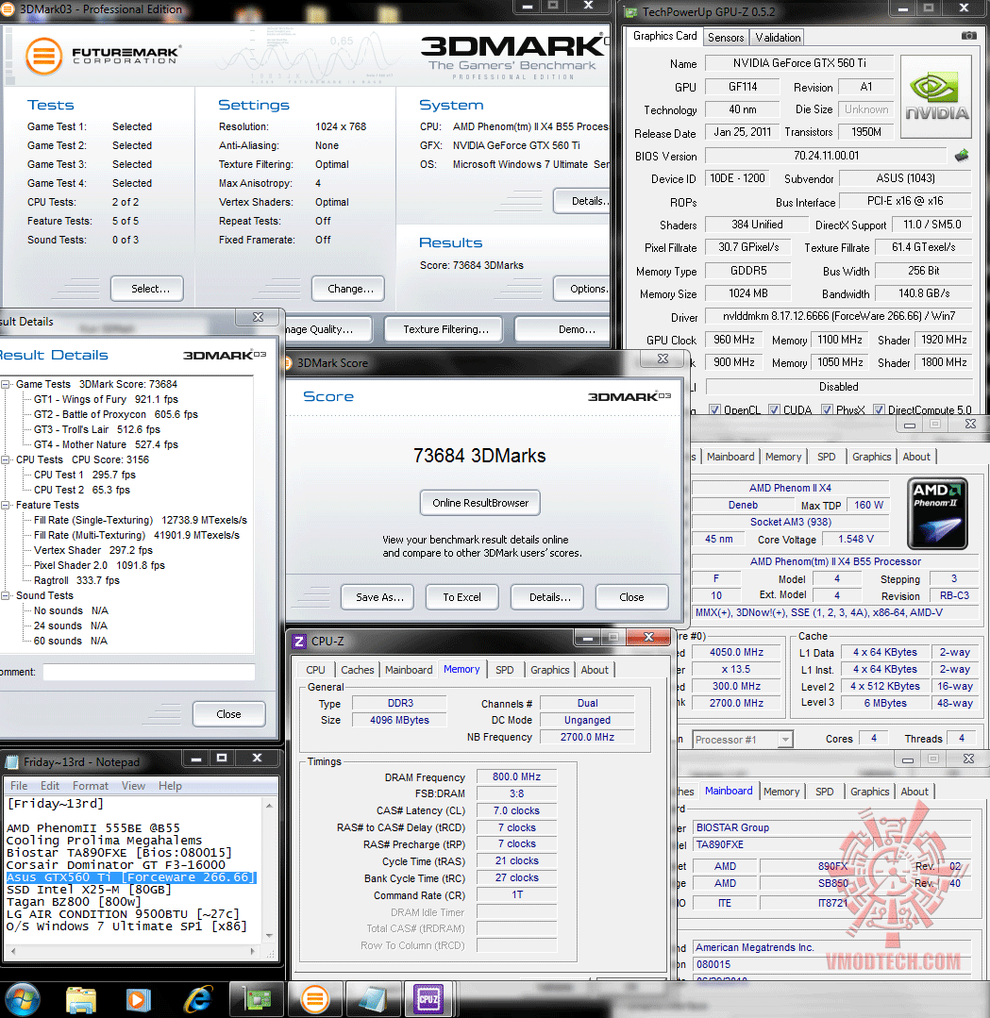Collapse the CPU Tests tree node
The height and width of the screenshot is (1018, 990).
click(x=6, y=459)
